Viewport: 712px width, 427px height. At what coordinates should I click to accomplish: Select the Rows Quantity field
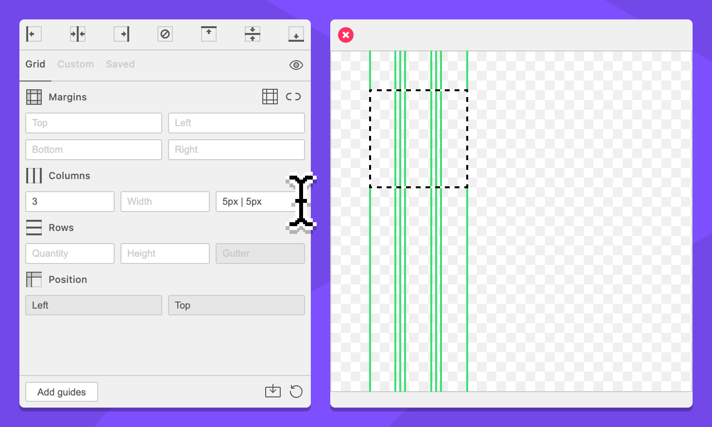[69, 254]
